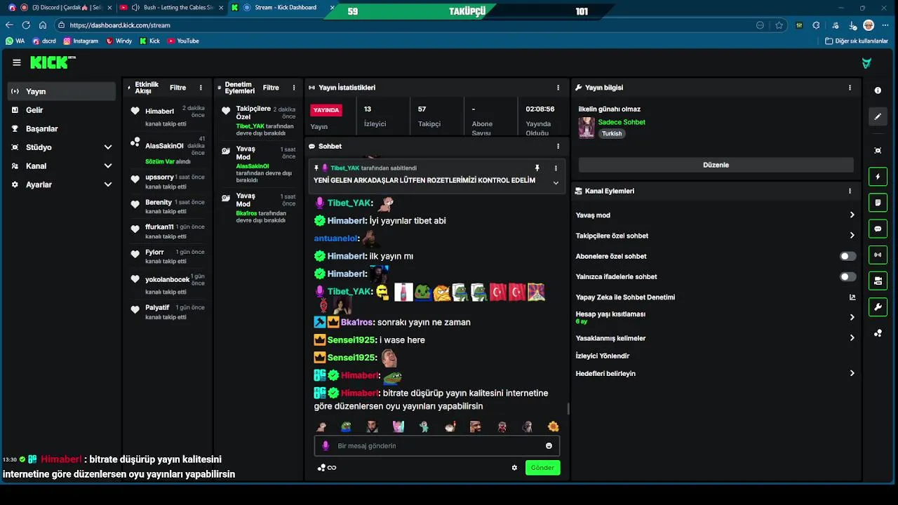Open Hesap yaşı kısıtlaması settings arrow
Screen dimensions: 898x505
852,317
